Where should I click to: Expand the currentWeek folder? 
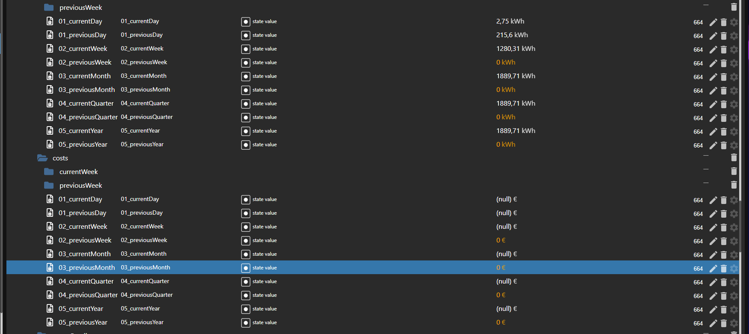[x=49, y=171]
